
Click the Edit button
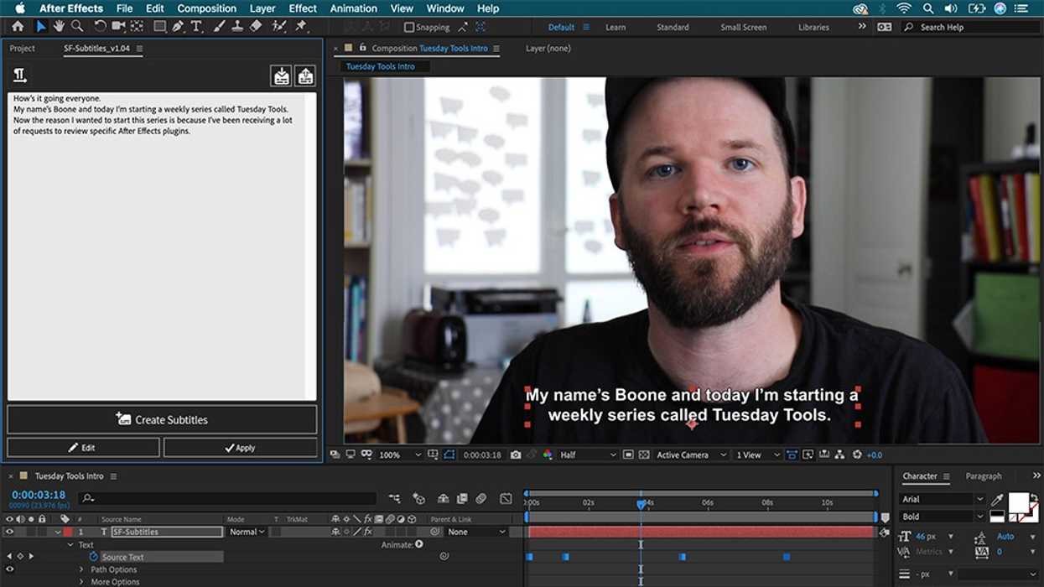pos(83,448)
